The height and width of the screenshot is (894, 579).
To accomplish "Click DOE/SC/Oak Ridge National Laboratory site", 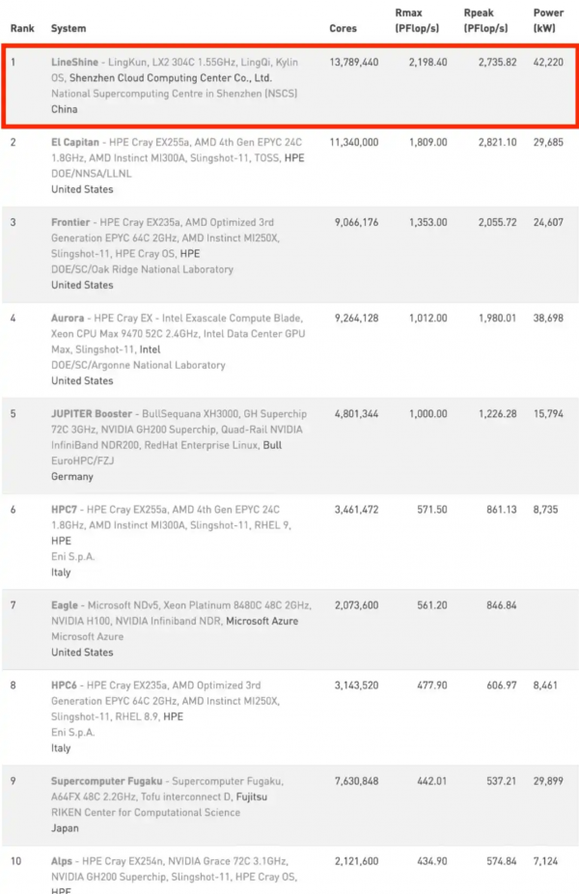I will 142,269.
